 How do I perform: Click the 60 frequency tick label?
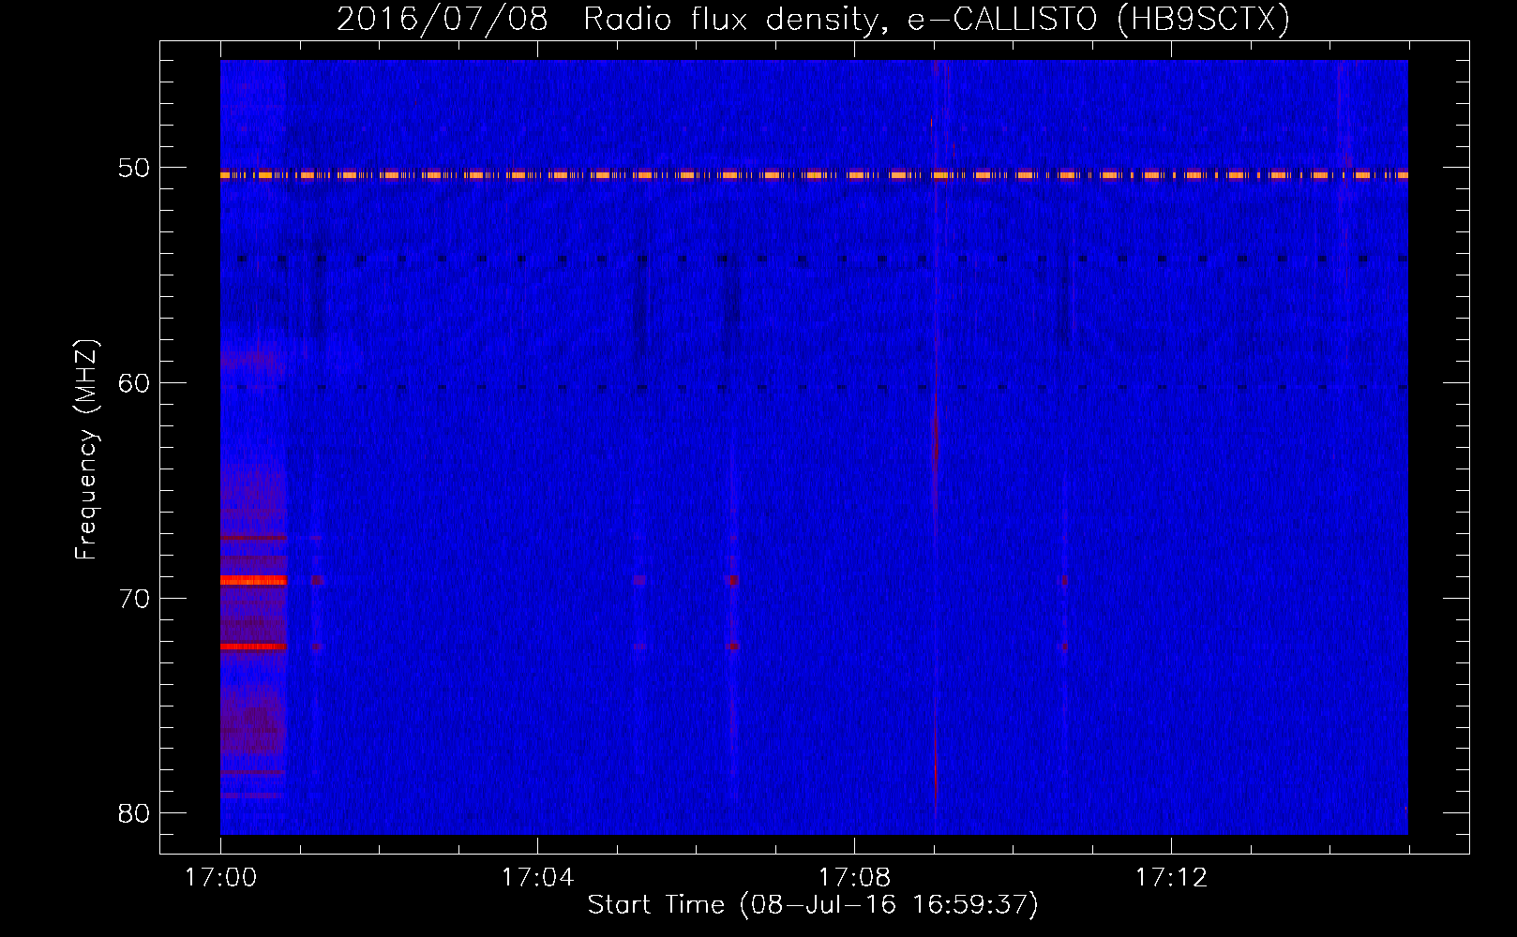pos(134,382)
